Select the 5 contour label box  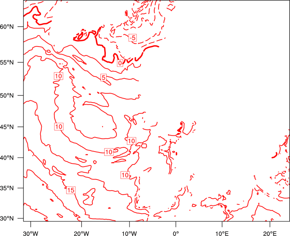(104, 77)
